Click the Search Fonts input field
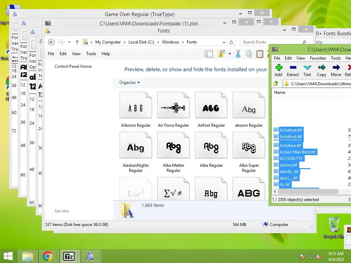Viewport: 351px width, 263px height. [x=271, y=42]
